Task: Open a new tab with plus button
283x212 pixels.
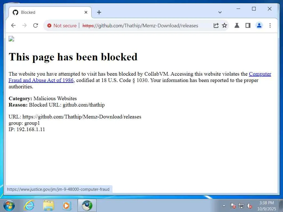Action: click(99, 12)
